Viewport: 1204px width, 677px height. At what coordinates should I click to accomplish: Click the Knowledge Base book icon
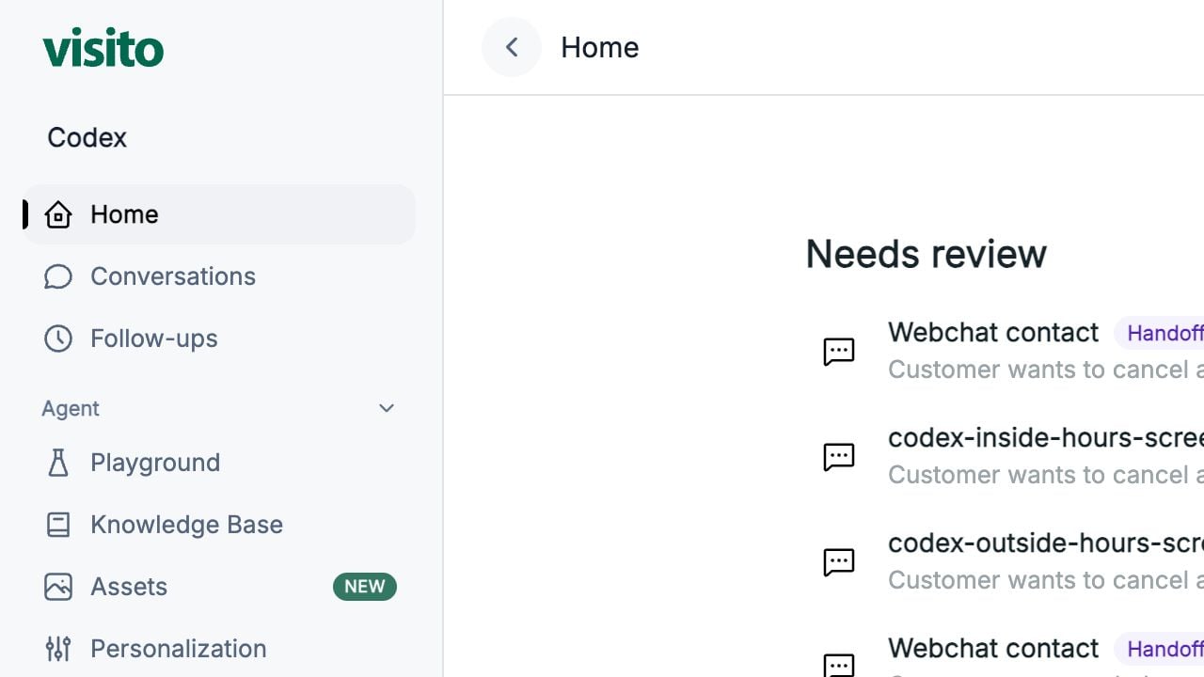[58, 525]
